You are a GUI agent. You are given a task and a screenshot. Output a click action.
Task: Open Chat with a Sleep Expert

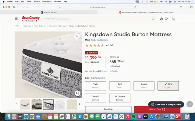coord(166,104)
